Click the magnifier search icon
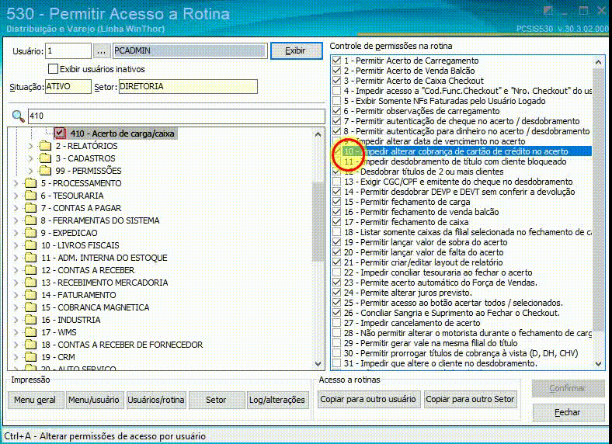Viewport: 612px width, 444px height. point(18,116)
